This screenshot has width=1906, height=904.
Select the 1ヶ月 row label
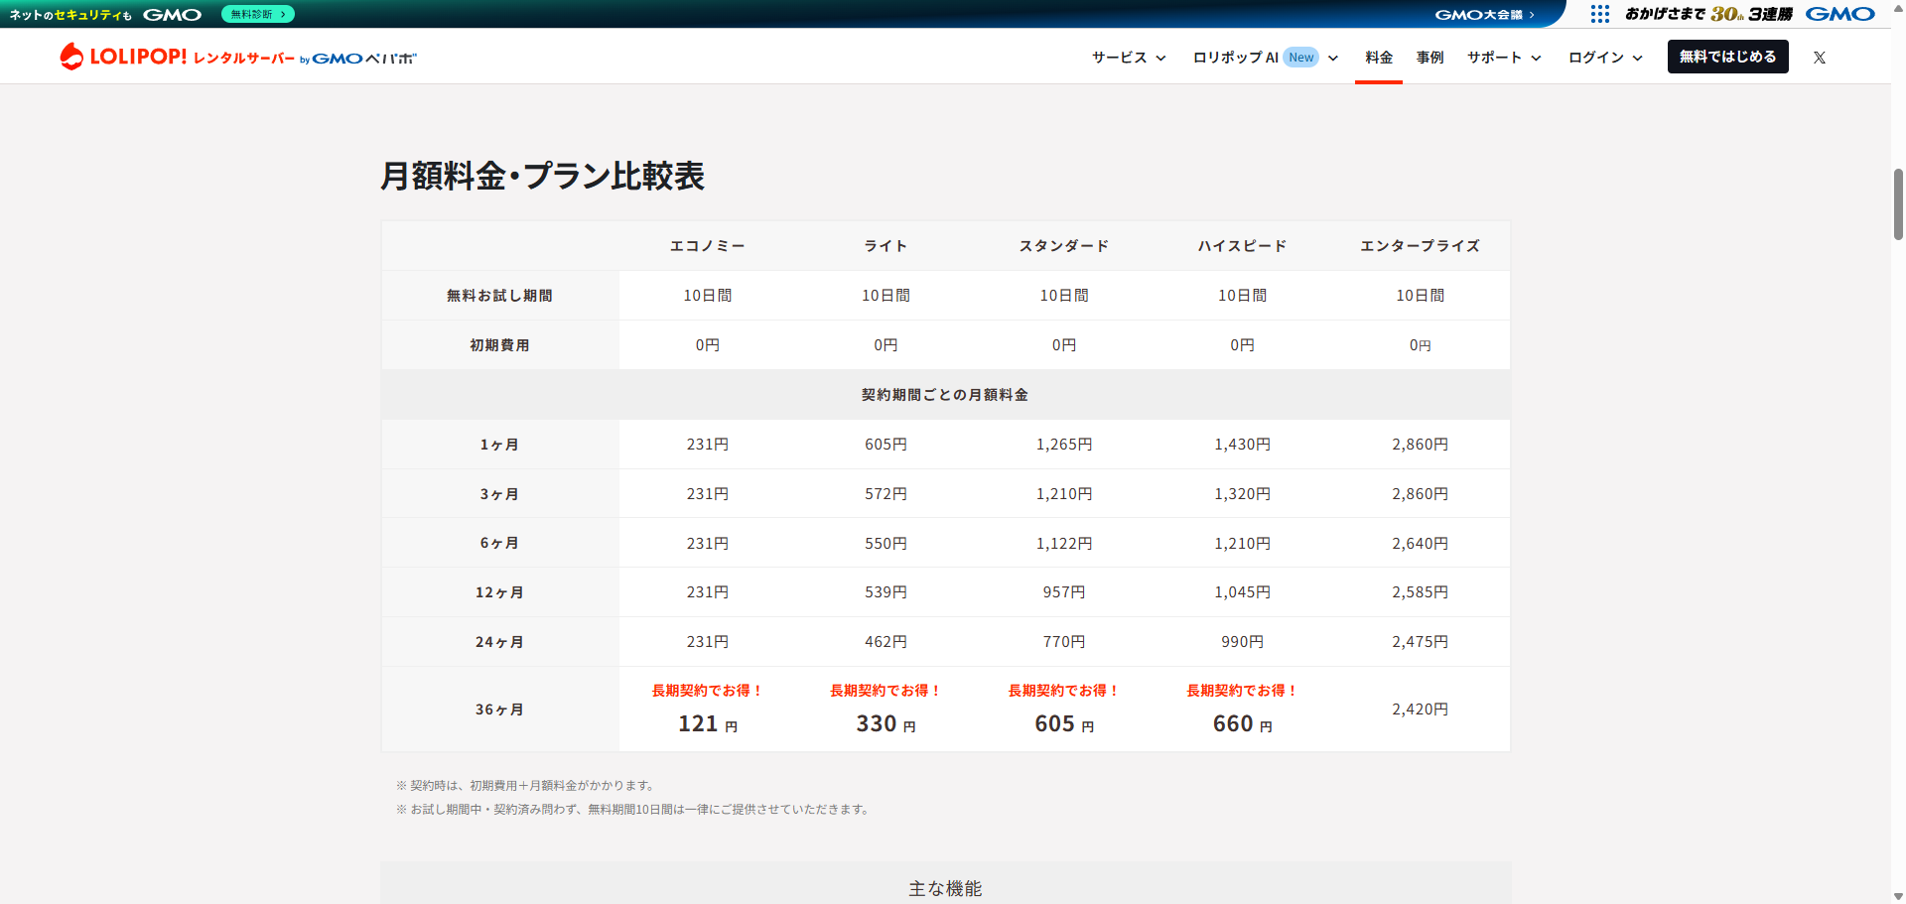[499, 445]
